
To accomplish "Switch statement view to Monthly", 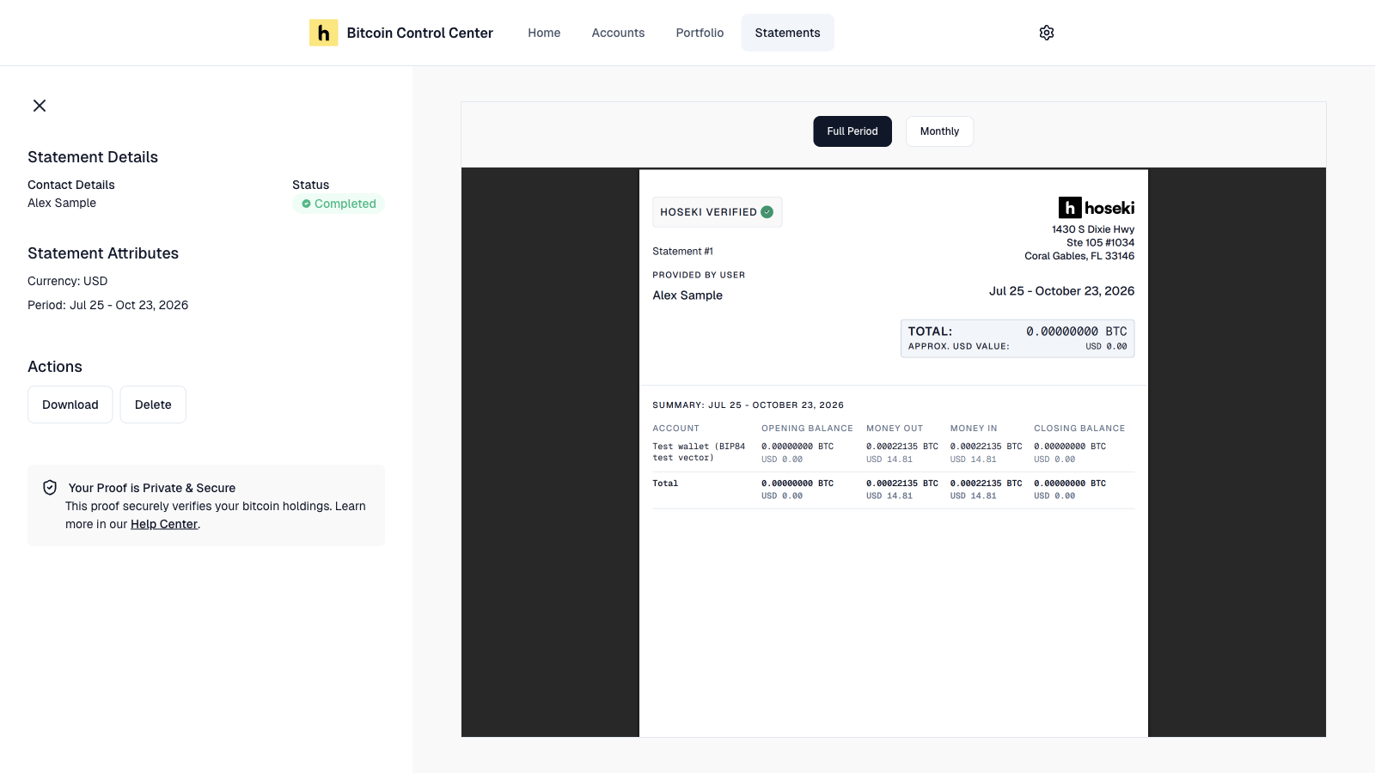I will pos(939,131).
